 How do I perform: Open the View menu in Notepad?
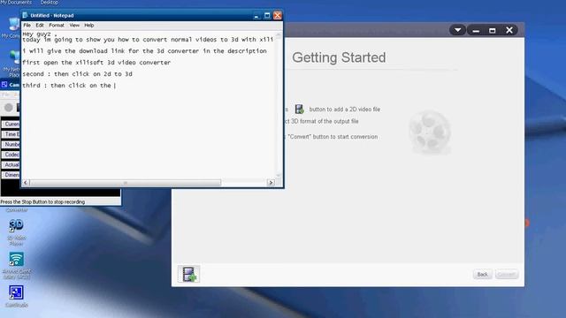[x=74, y=26]
